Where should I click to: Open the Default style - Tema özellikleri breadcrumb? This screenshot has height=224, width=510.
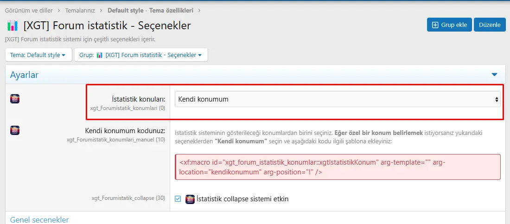pyautogui.click(x=150, y=10)
